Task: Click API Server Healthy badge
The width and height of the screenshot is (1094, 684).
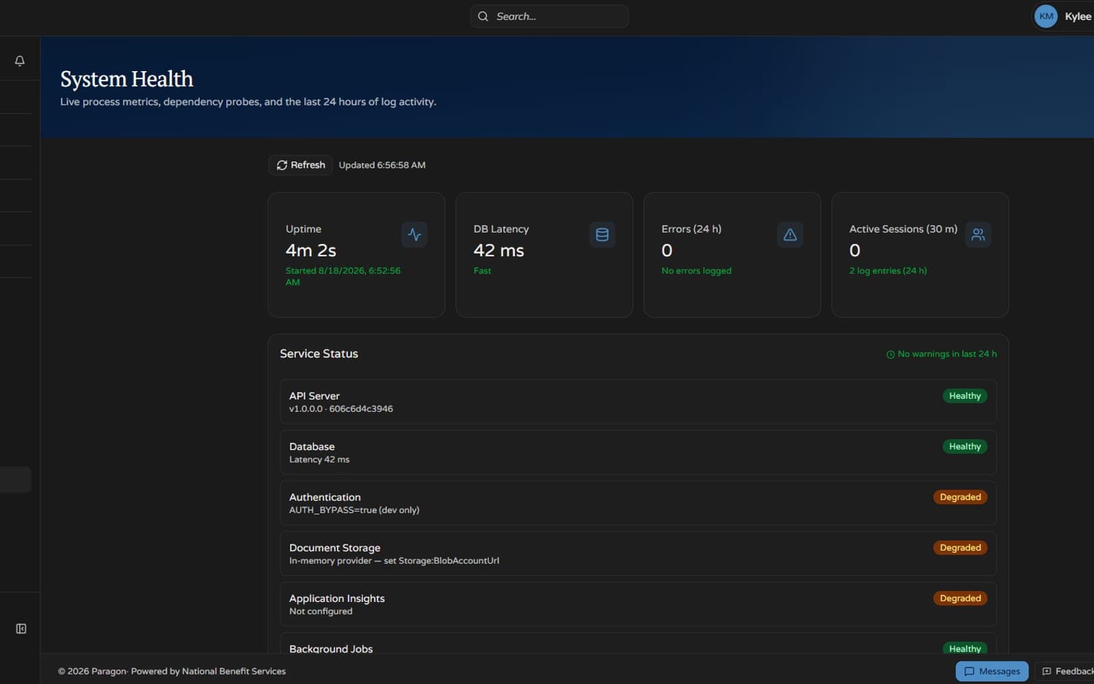Action: click(965, 396)
